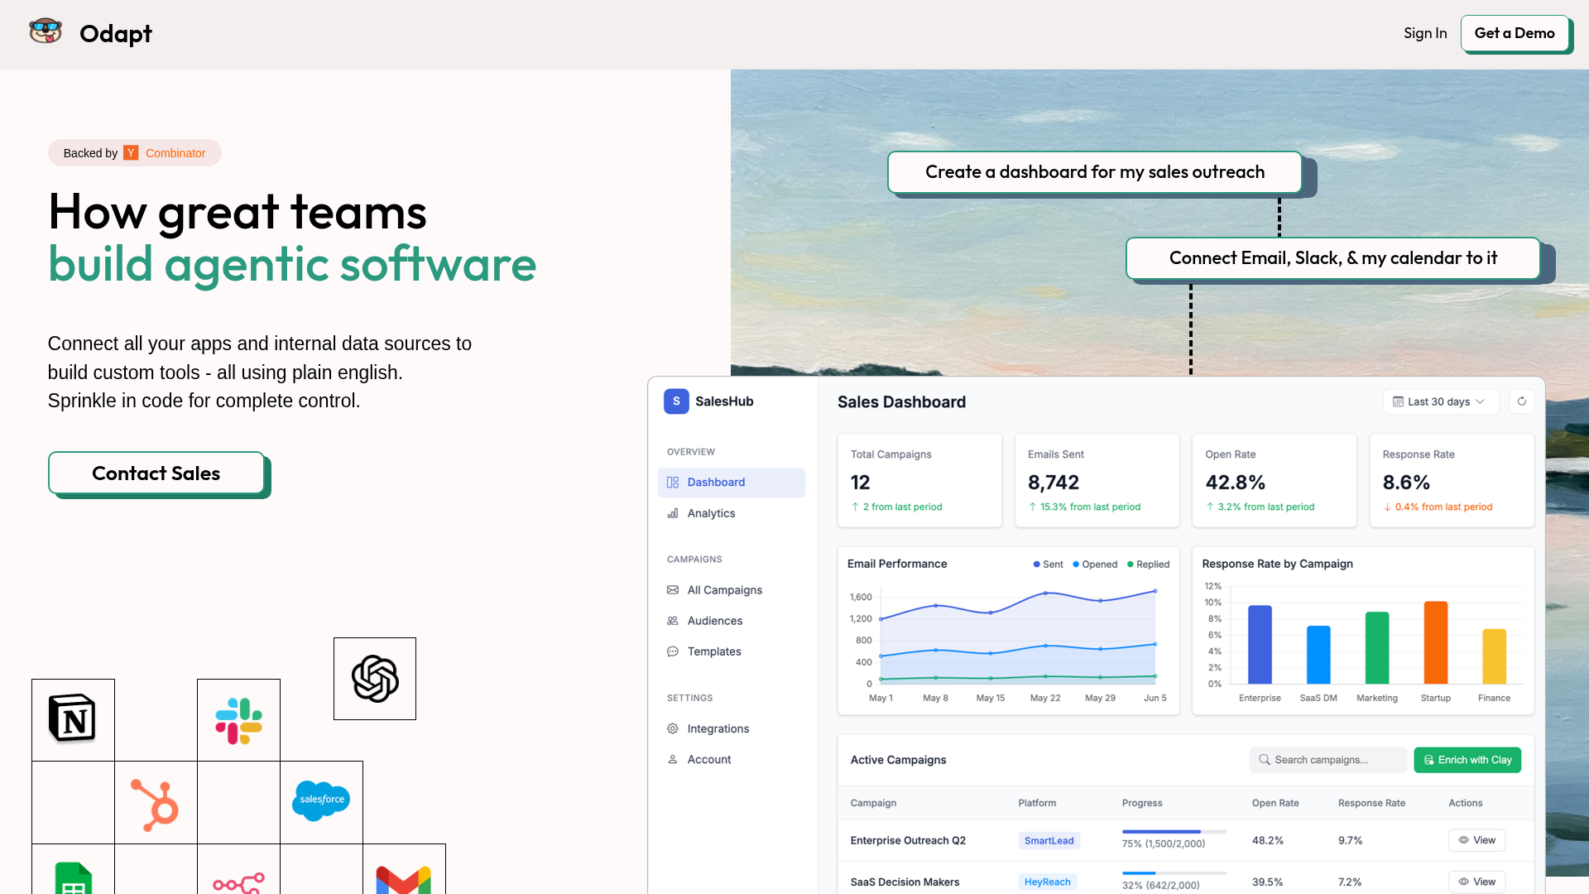Toggle the Replied legend series
1589x894 pixels.
click(1148, 565)
